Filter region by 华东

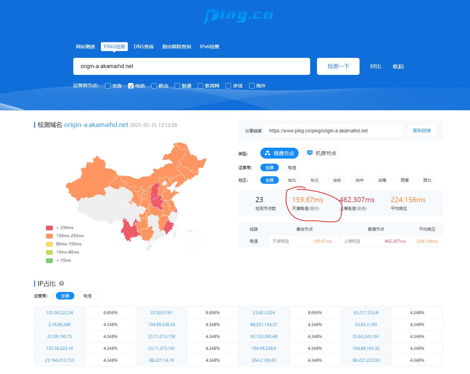point(337,180)
